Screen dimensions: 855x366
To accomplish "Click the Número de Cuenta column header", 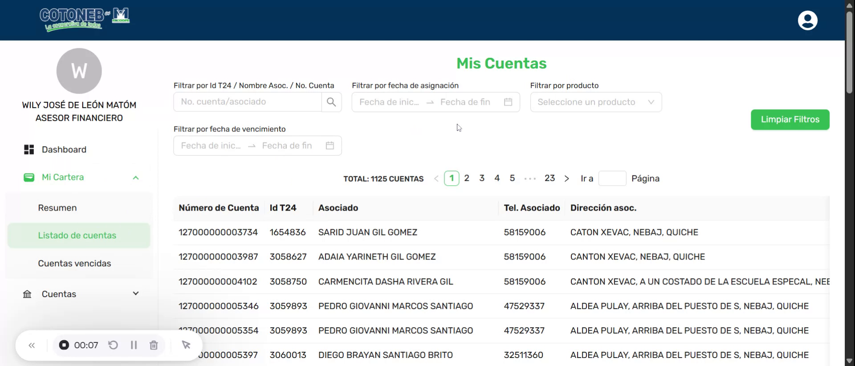I will (219, 208).
